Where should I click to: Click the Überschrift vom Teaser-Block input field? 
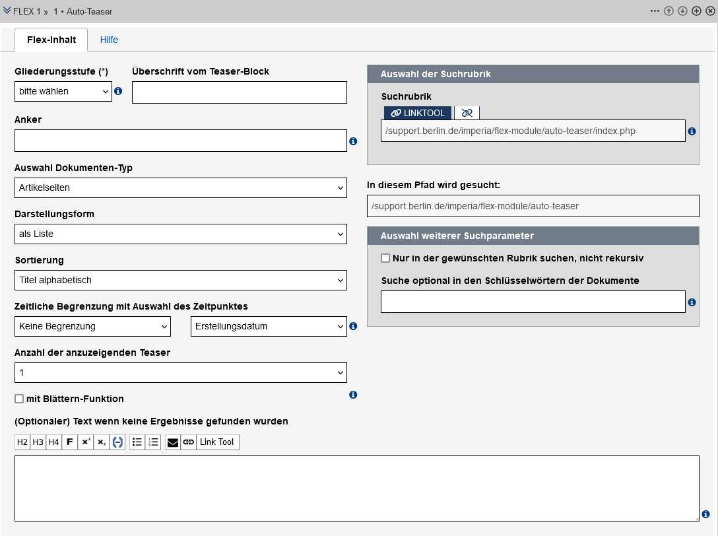pyautogui.click(x=239, y=93)
